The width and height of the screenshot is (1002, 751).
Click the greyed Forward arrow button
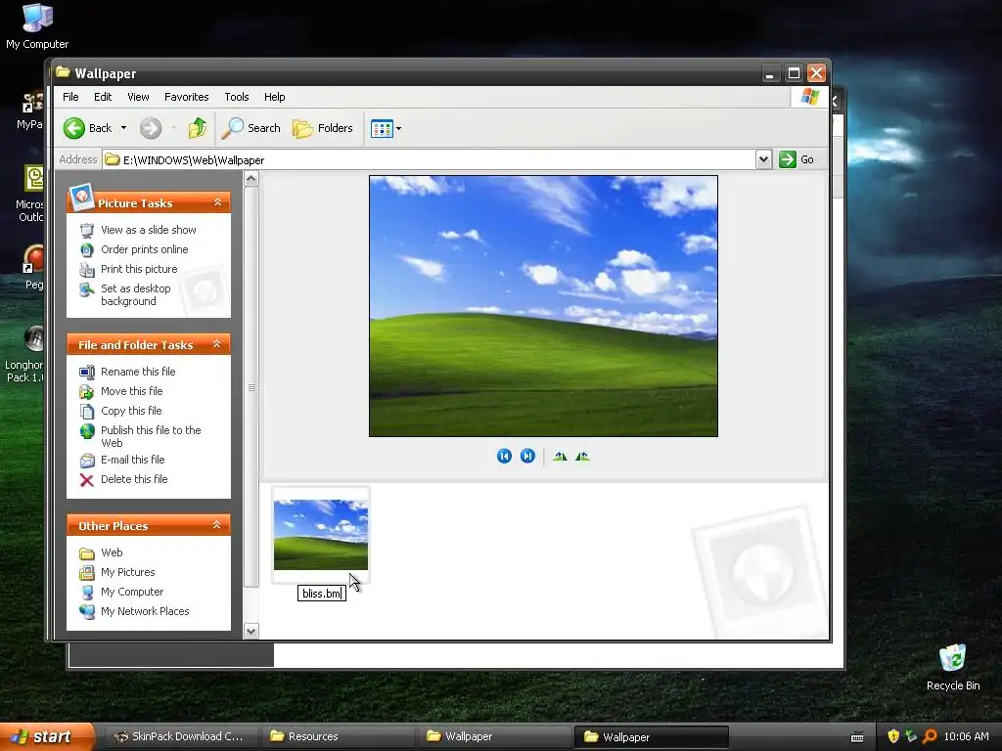[151, 128]
